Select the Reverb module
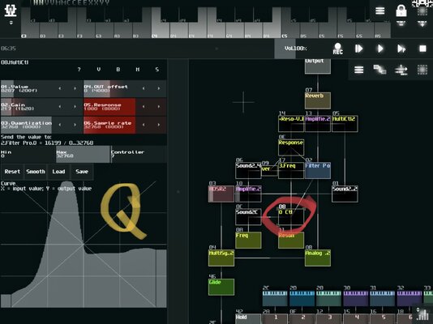This screenshot has height=324, width=433. point(318,100)
